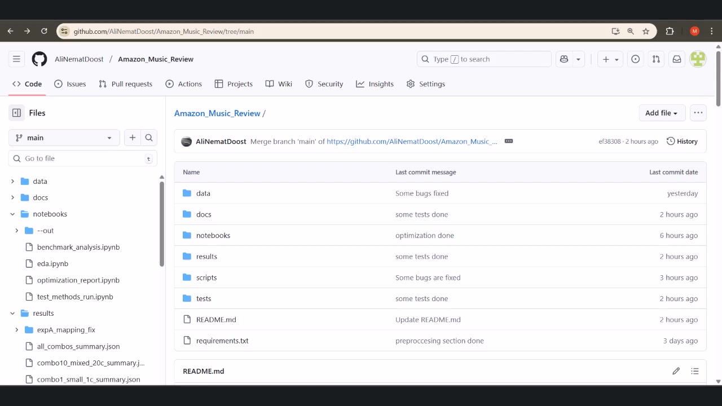722x406 pixels.
Task: Open the notifications inbox icon
Action: click(x=676, y=59)
